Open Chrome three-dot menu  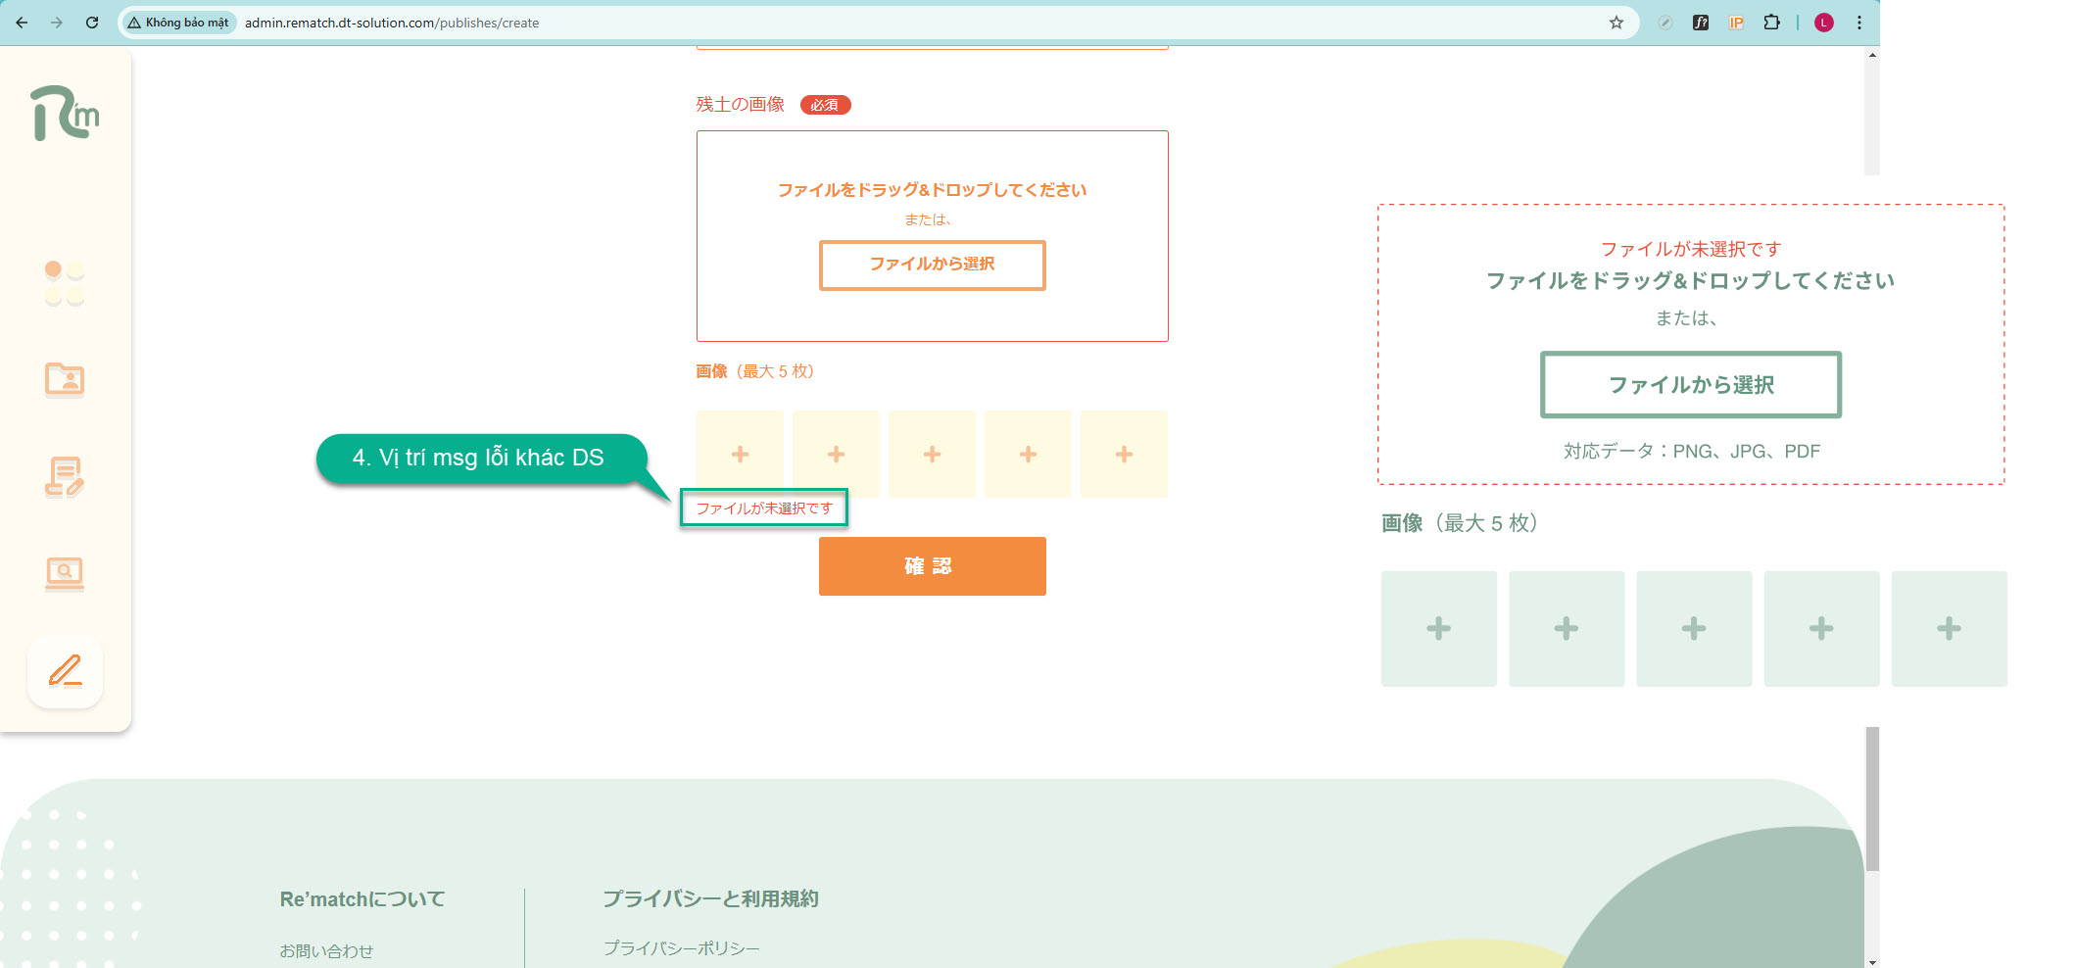click(1858, 23)
